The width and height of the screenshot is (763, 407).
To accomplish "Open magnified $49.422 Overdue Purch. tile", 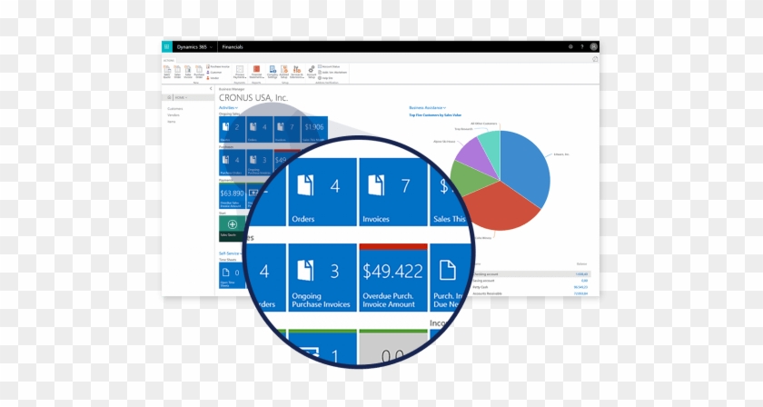I will (393, 277).
